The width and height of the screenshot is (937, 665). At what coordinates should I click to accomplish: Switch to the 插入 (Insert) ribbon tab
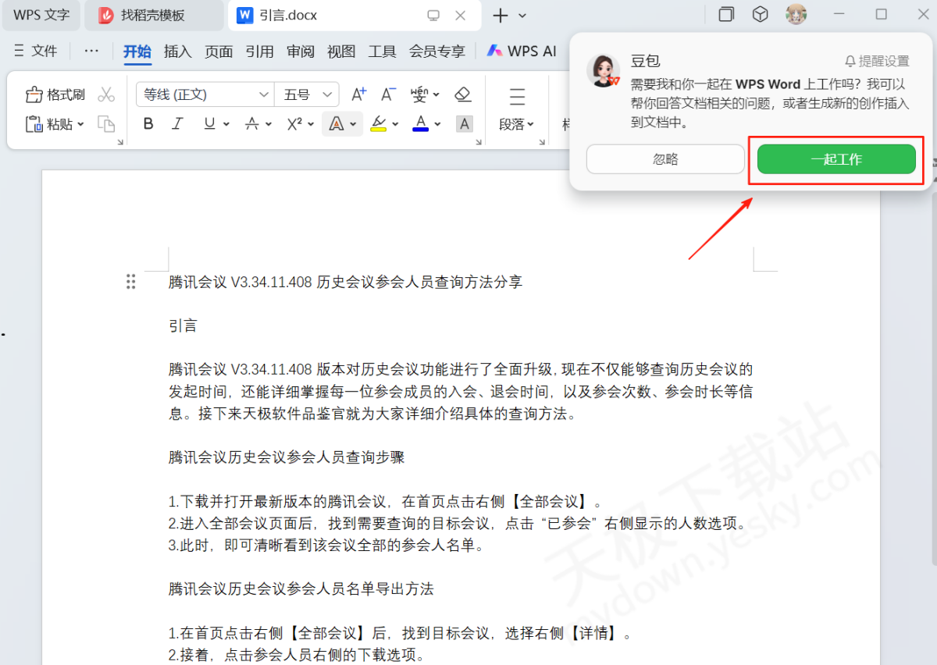click(178, 52)
